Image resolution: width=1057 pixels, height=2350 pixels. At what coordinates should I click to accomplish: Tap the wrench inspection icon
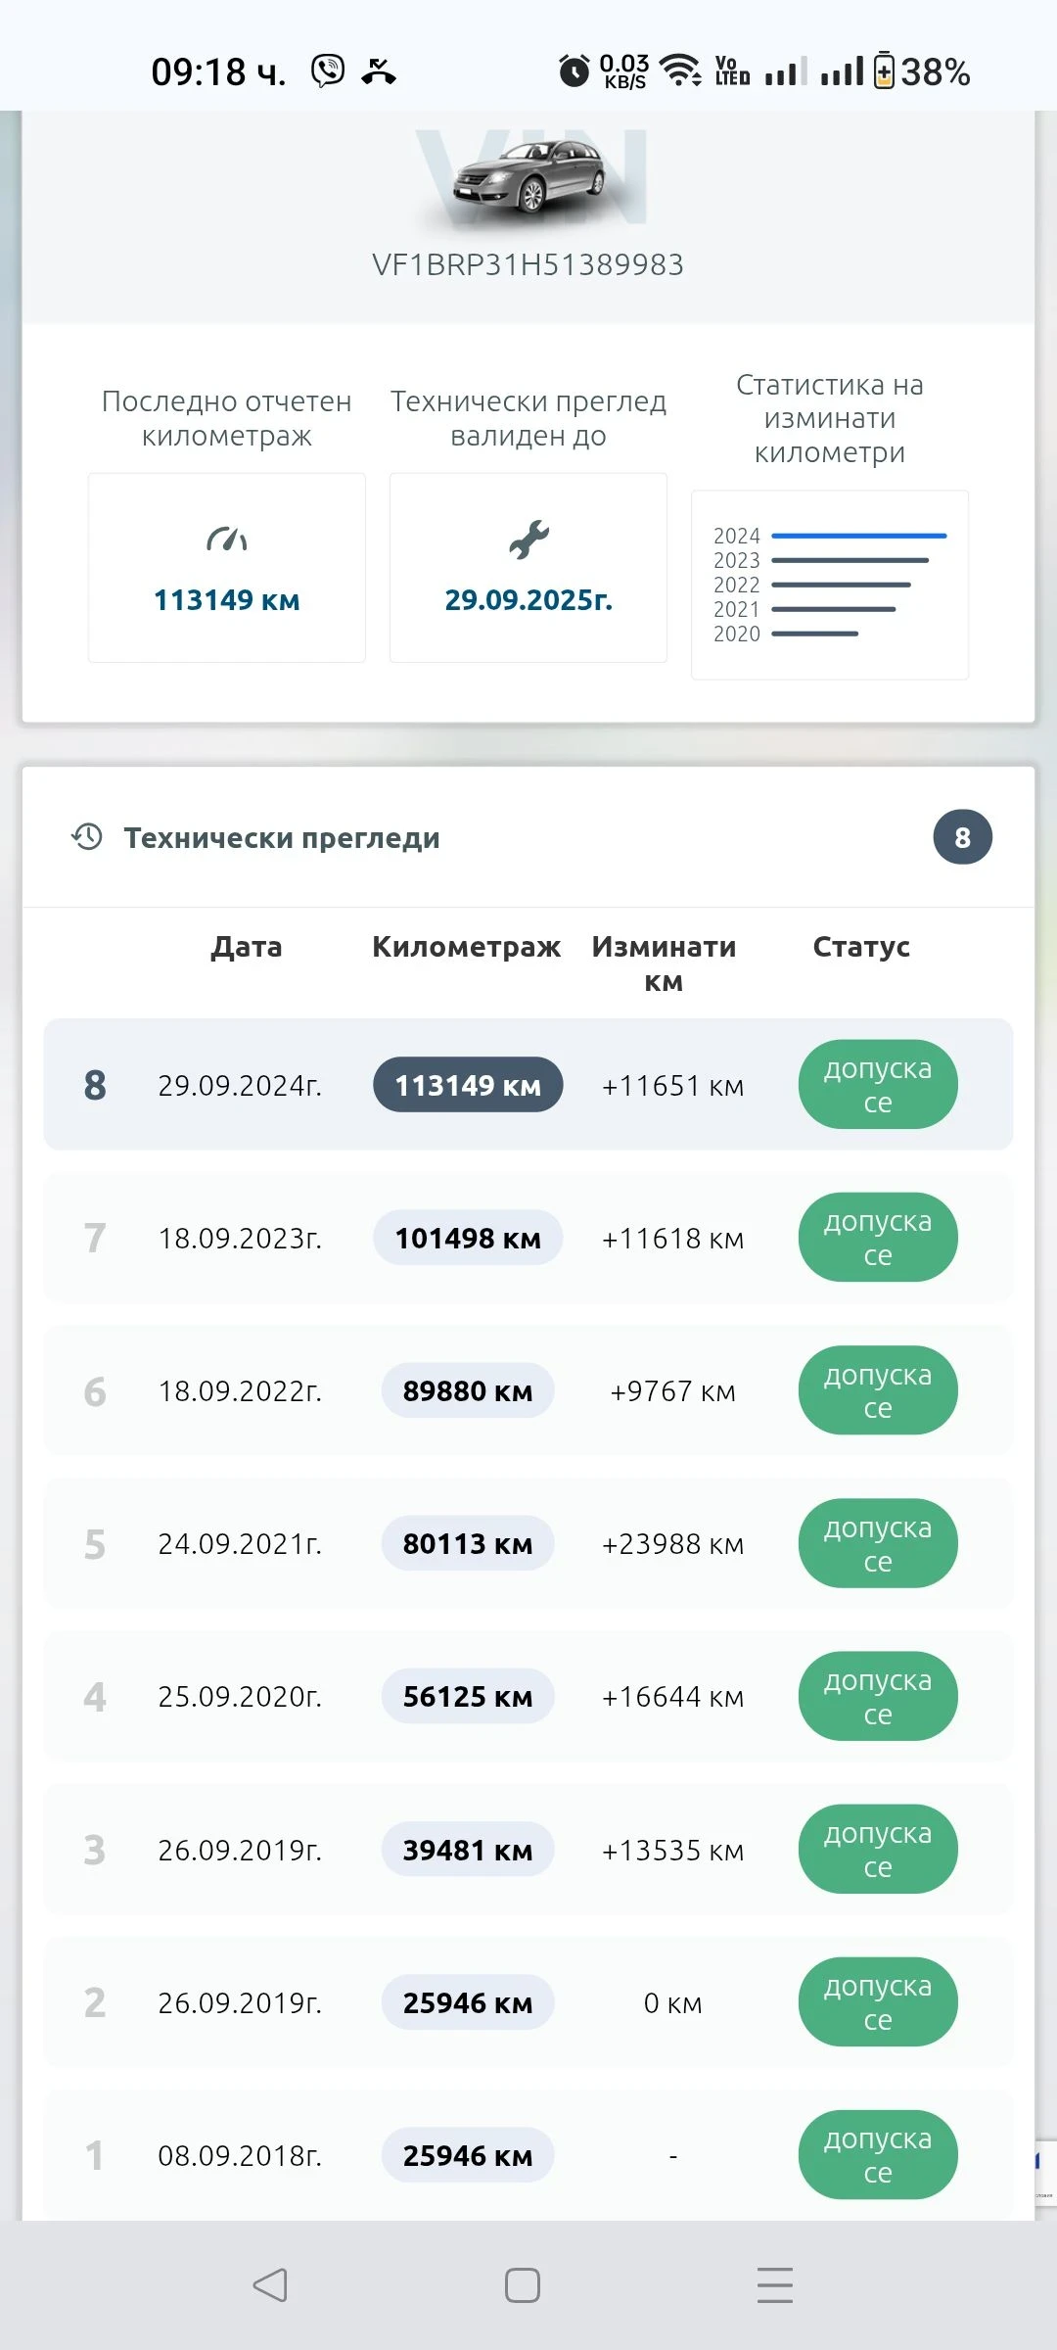(x=528, y=540)
